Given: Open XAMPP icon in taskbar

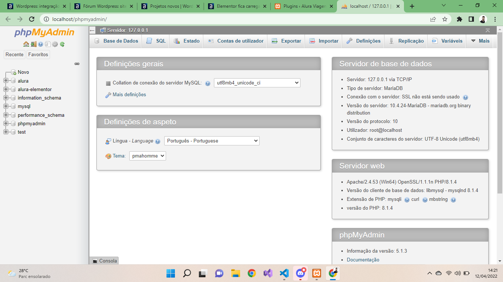Looking at the screenshot, I should click(316, 273).
